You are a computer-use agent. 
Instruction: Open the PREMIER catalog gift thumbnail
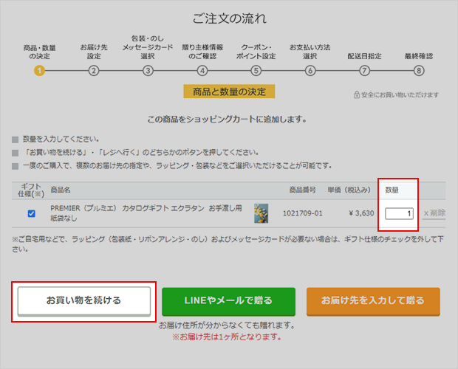pos(261,213)
